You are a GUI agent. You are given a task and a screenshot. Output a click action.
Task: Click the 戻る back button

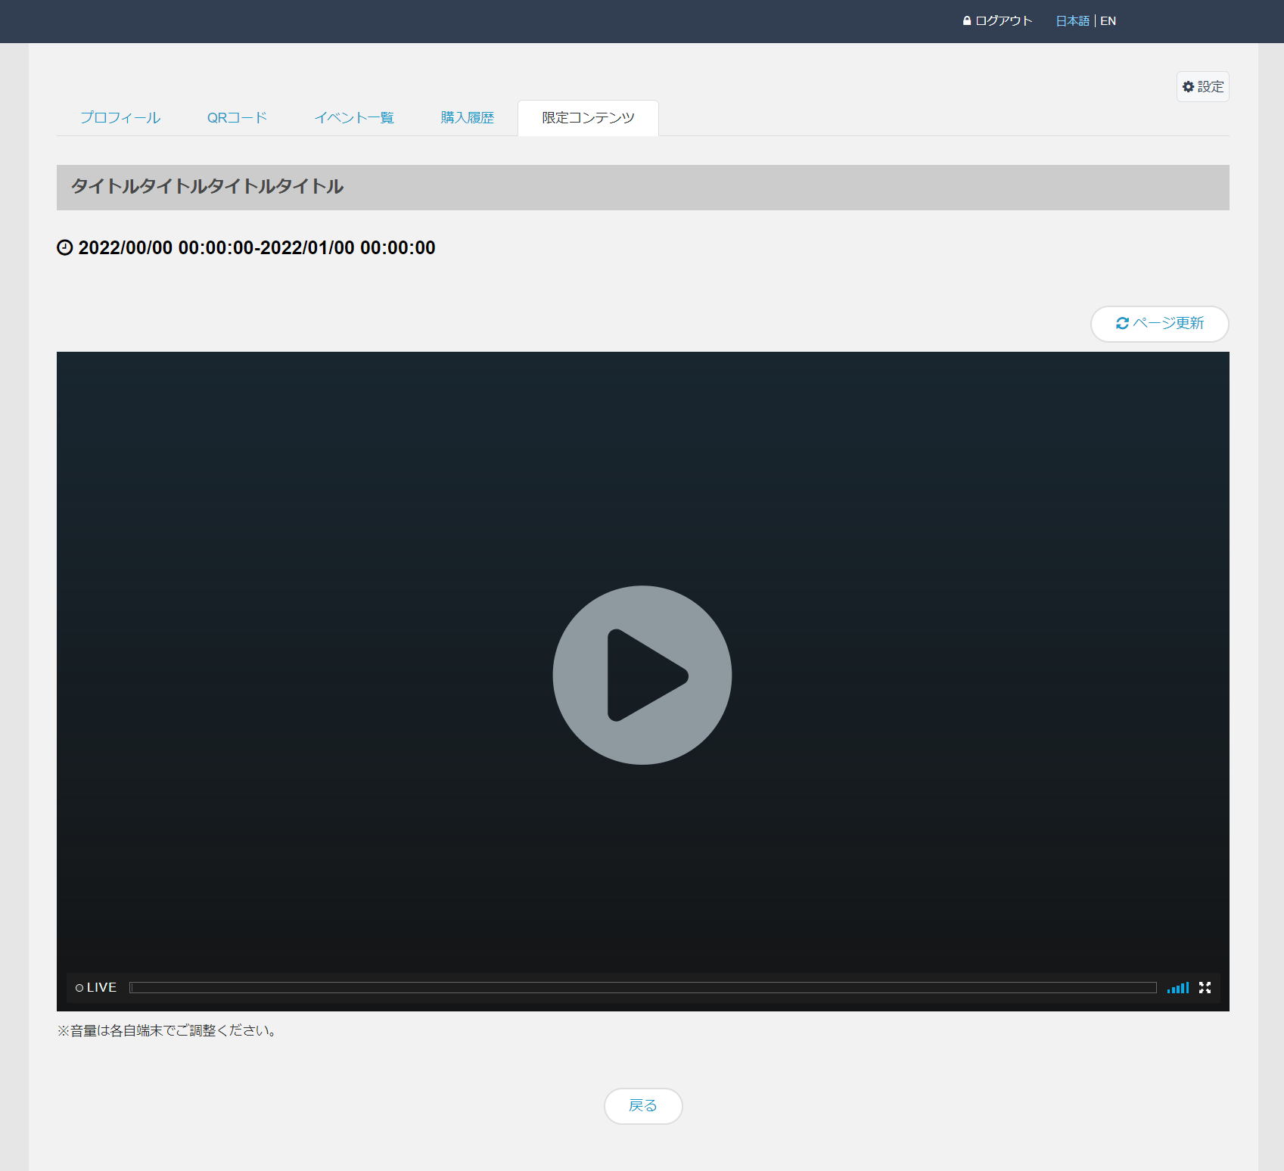(x=643, y=1105)
